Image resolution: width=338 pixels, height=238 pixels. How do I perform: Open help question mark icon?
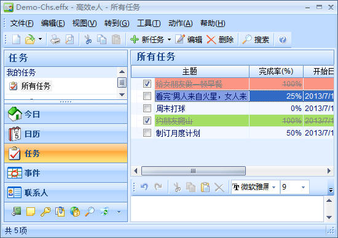(283, 40)
